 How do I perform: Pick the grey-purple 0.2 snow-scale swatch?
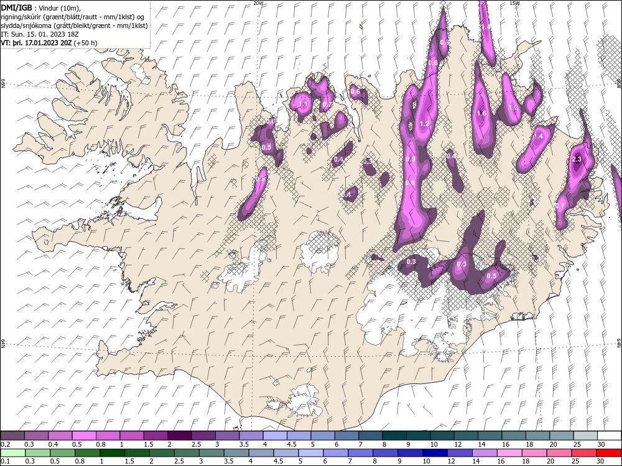tap(12, 436)
